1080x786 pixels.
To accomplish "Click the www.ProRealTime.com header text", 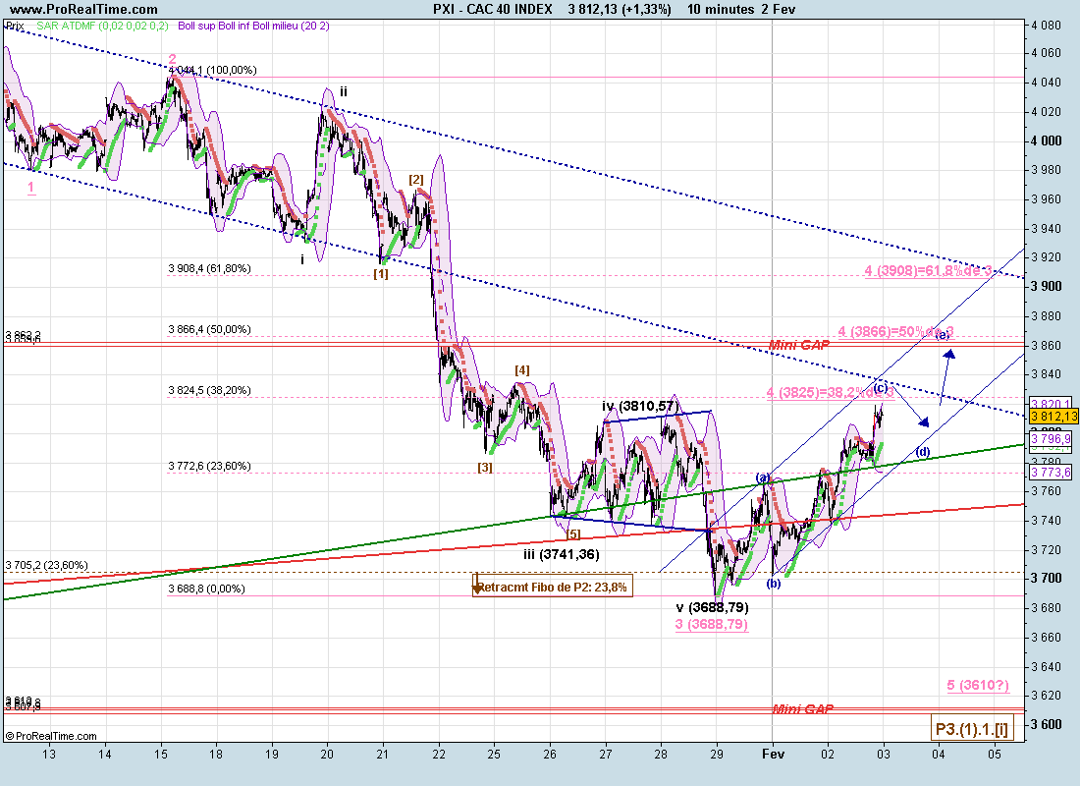I will [x=84, y=9].
